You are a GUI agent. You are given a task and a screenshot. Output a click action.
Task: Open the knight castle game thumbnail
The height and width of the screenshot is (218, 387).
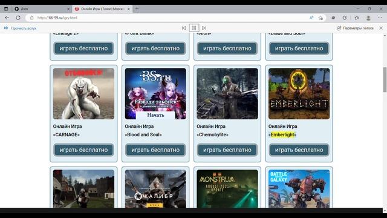[83, 189]
